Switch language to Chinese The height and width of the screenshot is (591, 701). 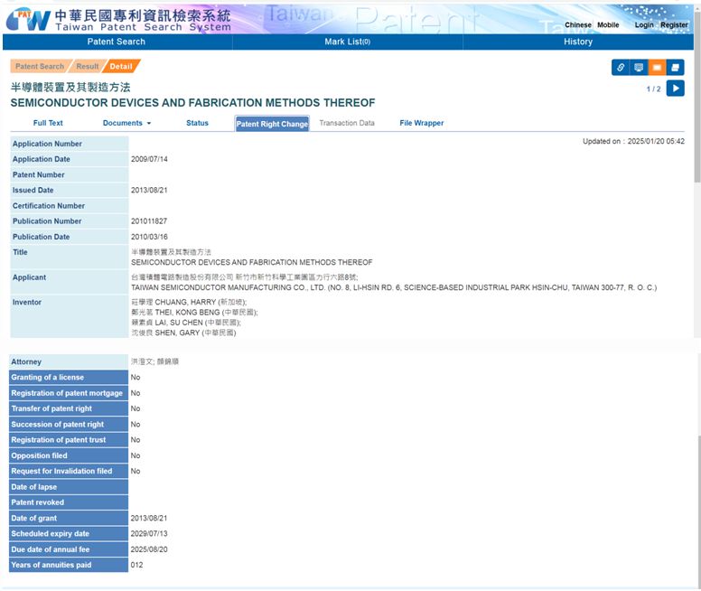[577, 25]
